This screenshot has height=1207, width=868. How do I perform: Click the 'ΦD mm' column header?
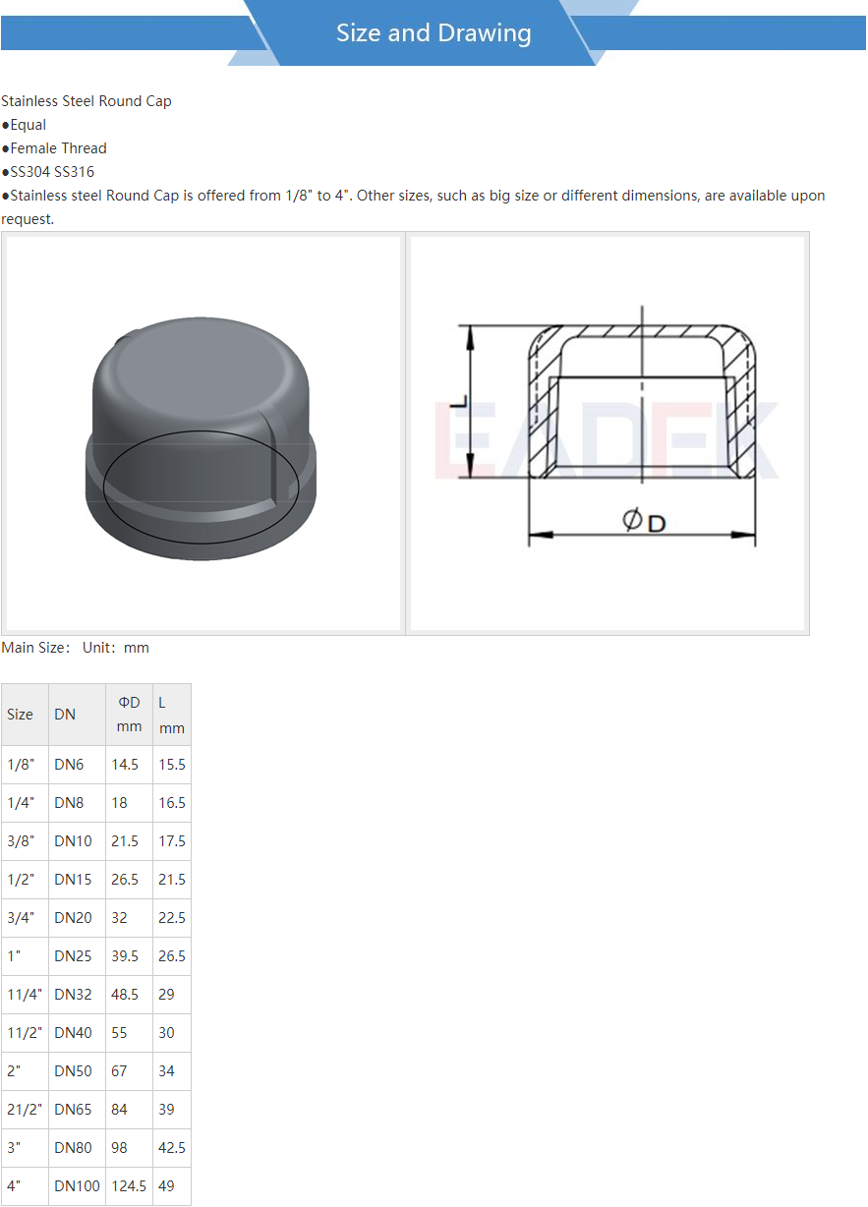pos(130,715)
